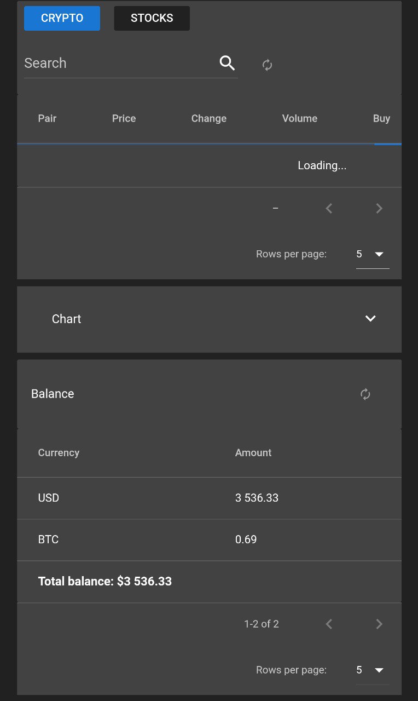Click the 0.69 BTC amount

[x=246, y=539]
